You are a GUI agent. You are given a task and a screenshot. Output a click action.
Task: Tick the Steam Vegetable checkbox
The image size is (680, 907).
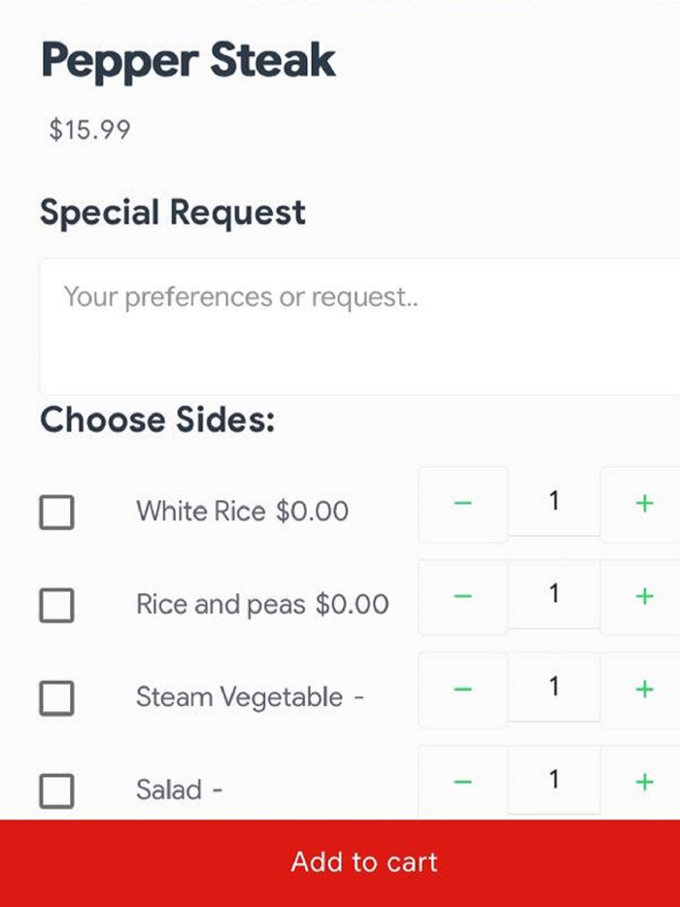(x=56, y=697)
